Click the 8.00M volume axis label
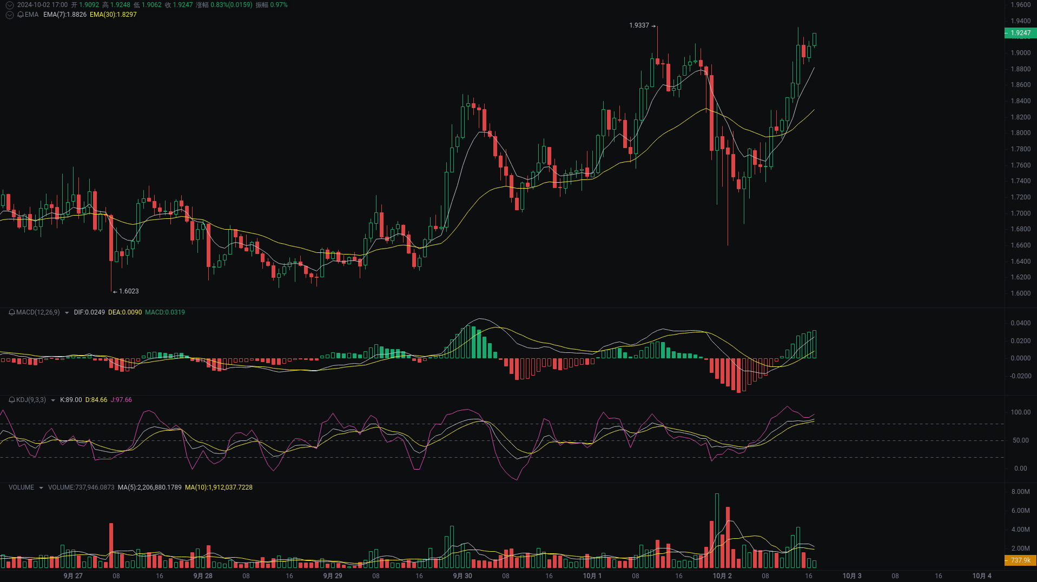This screenshot has width=1037, height=582. (x=1021, y=492)
